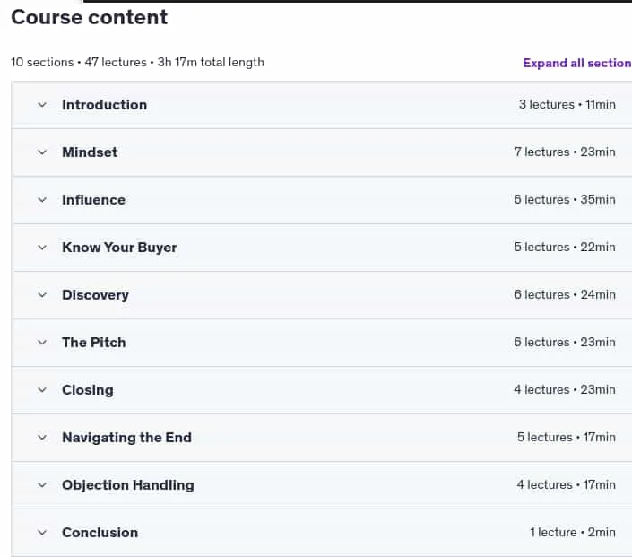The width and height of the screenshot is (632, 557).
Task: Click the Navigating the End chevron
Action: click(x=42, y=438)
